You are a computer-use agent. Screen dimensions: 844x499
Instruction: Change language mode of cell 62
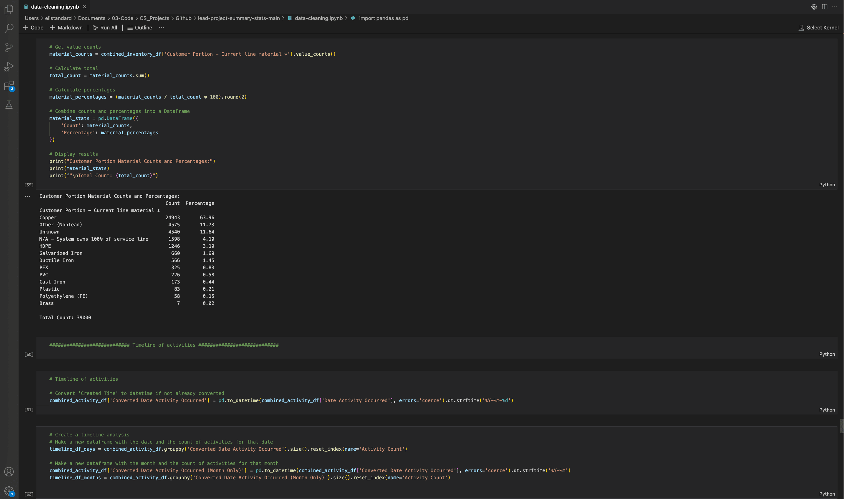(x=827, y=494)
